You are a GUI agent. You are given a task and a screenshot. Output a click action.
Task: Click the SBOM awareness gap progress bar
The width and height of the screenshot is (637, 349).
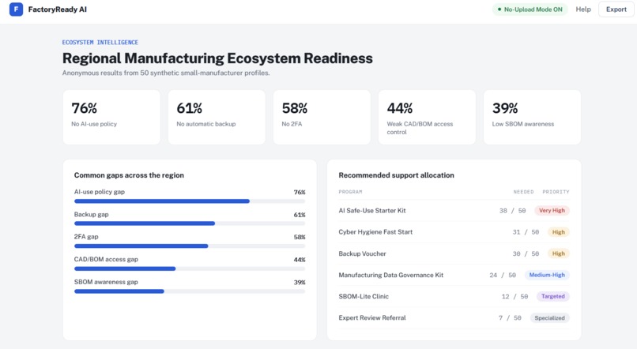click(190, 291)
